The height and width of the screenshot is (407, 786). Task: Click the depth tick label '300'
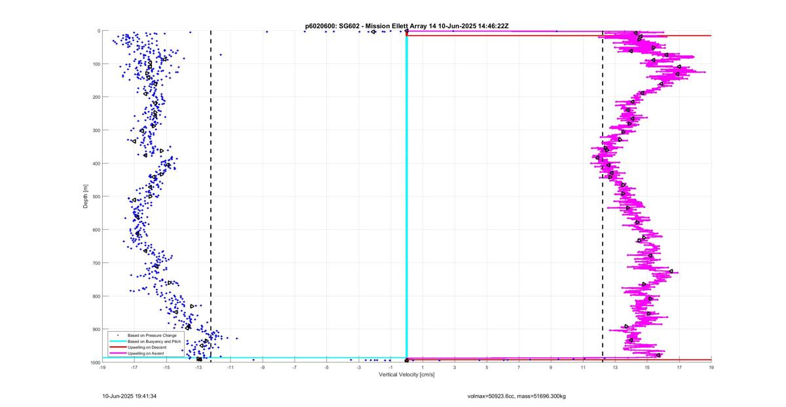coord(96,130)
